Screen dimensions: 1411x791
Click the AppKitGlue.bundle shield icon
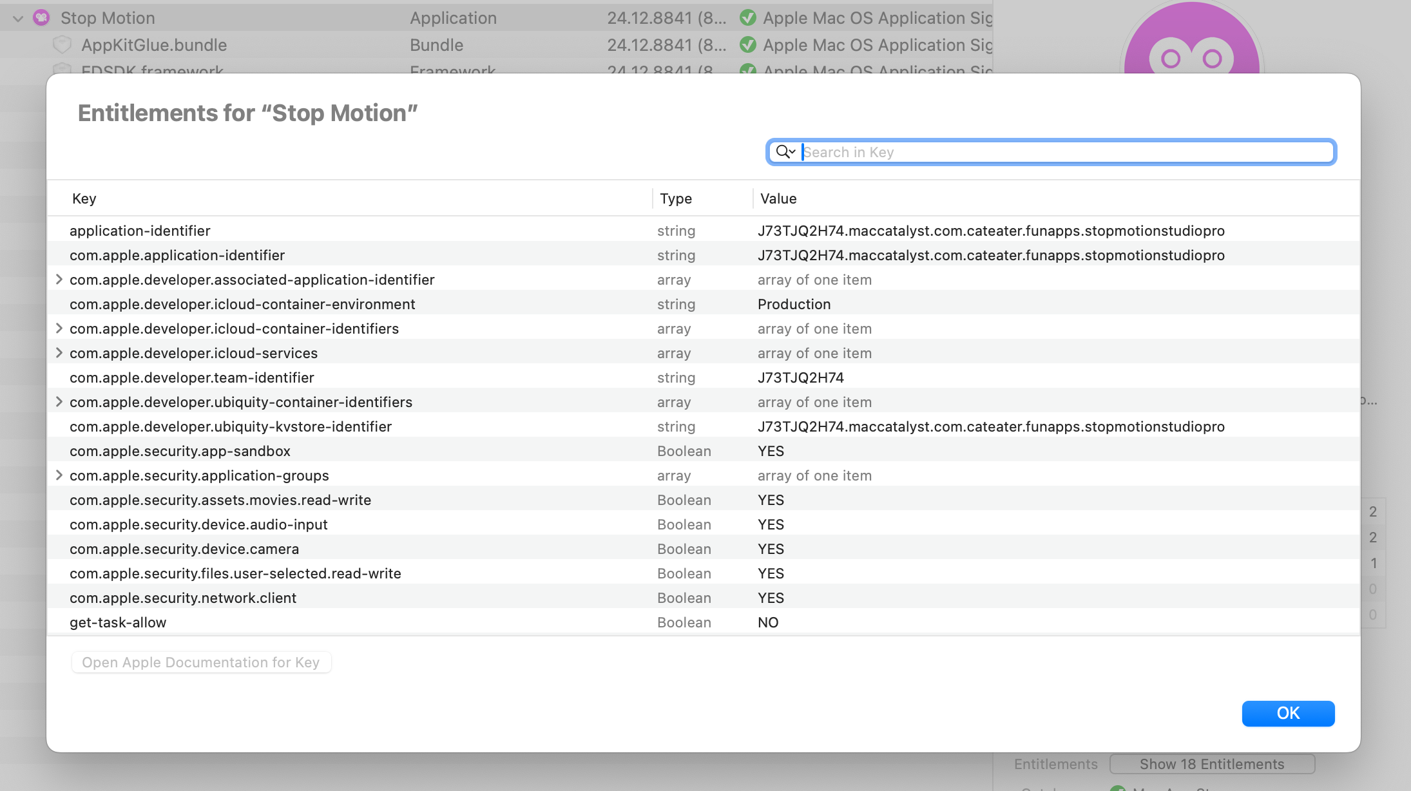click(x=62, y=45)
